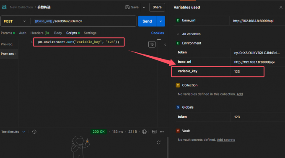The width and height of the screenshot is (285, 158).
Task: Click the Collection C badge icon
Action: point(178,85)
